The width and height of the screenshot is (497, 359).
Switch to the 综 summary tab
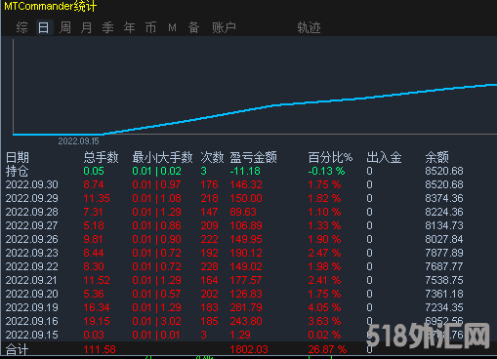[21, 27]
